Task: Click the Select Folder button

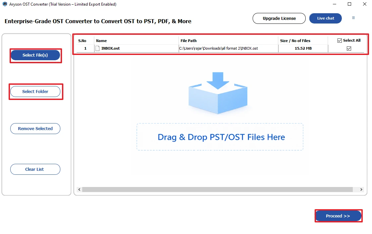Action: (35, 91)
